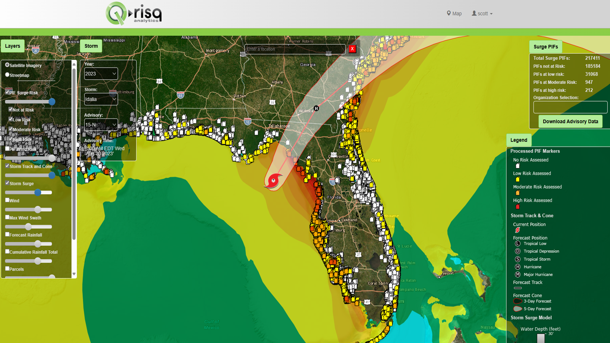Click the Tropical Depression D legend icon
This screenshot has height=343, width=610.
[x=517, y=251]
